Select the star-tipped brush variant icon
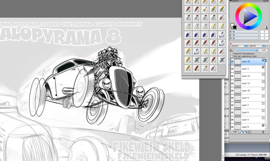 (205, 9)
